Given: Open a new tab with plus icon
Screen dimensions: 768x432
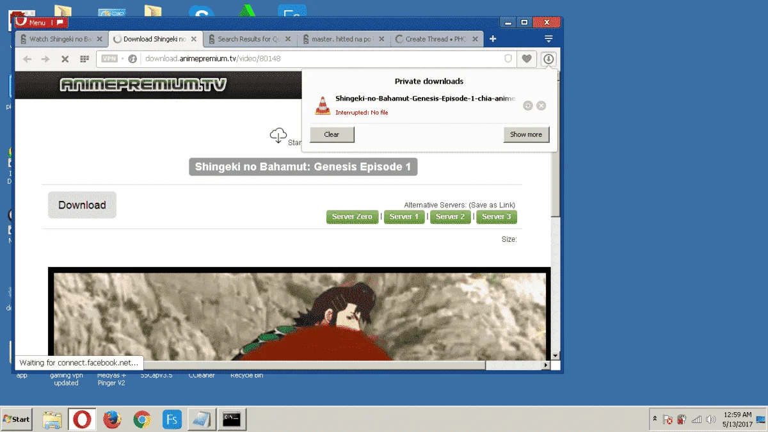Looking at the screenshot, I should pos(493,39).
